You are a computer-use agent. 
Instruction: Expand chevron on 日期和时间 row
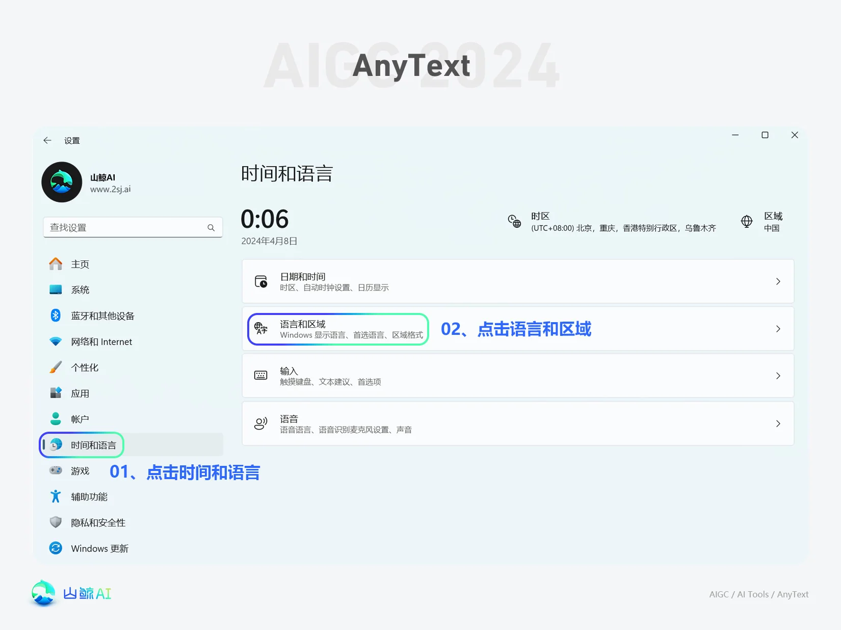tap(778, 281)
